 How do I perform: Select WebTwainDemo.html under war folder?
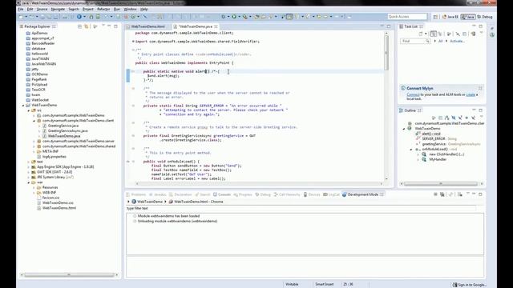coord(59,208)
